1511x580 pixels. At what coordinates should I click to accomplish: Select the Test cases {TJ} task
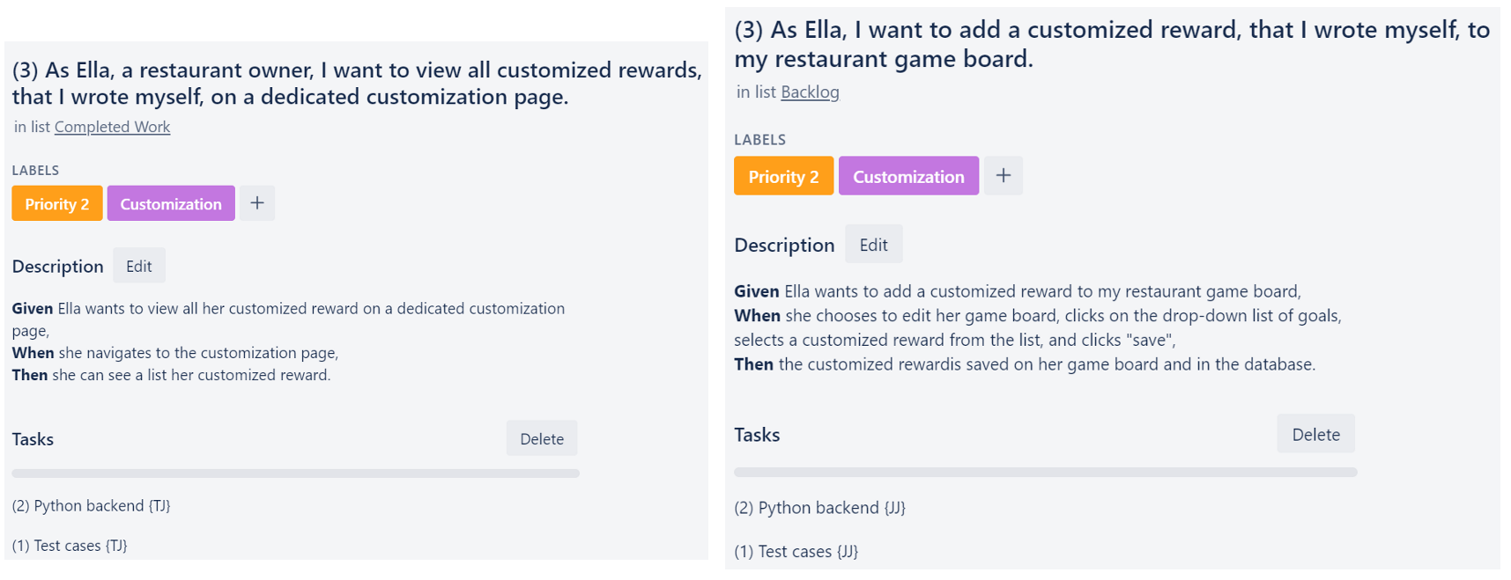(70, 546)
